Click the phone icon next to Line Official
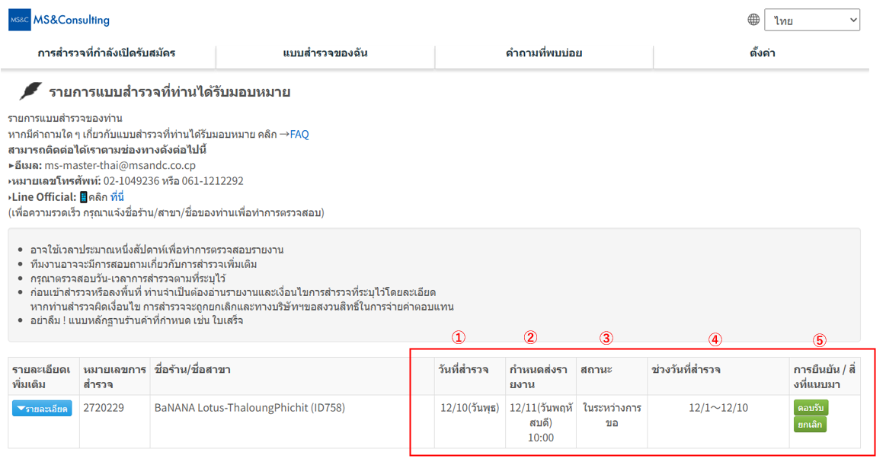This screenshot has width=886, height=465. point(83,197)
